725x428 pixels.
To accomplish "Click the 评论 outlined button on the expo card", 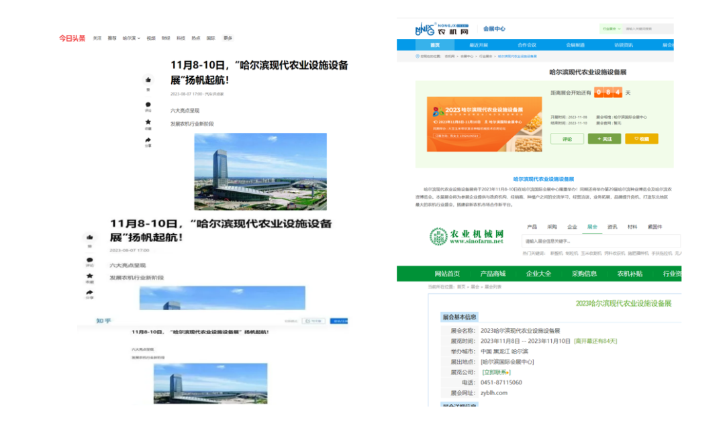I will (567, 139).
